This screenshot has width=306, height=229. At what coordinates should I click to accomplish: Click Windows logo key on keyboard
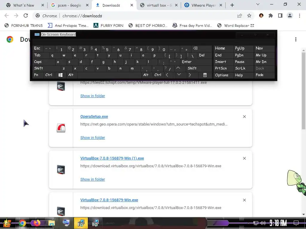(x=60, y=75)
